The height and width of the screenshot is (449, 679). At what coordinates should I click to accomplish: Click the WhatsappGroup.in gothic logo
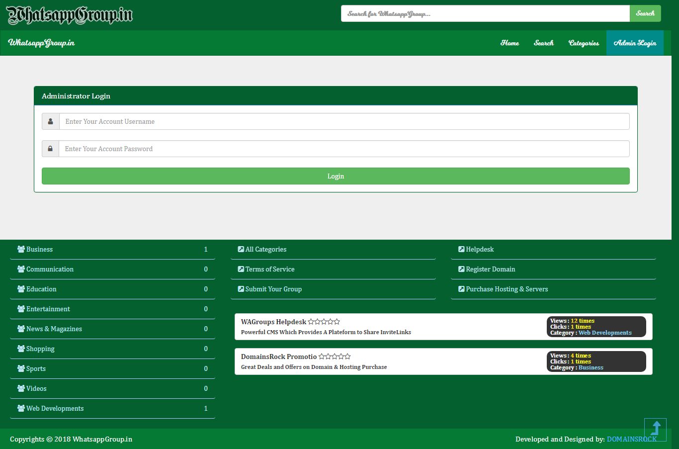[x=70, y=15]
